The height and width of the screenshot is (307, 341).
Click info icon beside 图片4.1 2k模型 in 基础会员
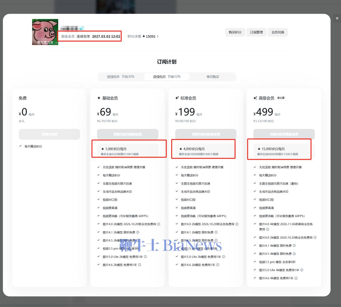[x=138, y=232]
